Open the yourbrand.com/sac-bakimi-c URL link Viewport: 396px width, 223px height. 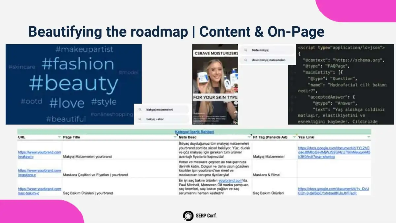(39, 191)
